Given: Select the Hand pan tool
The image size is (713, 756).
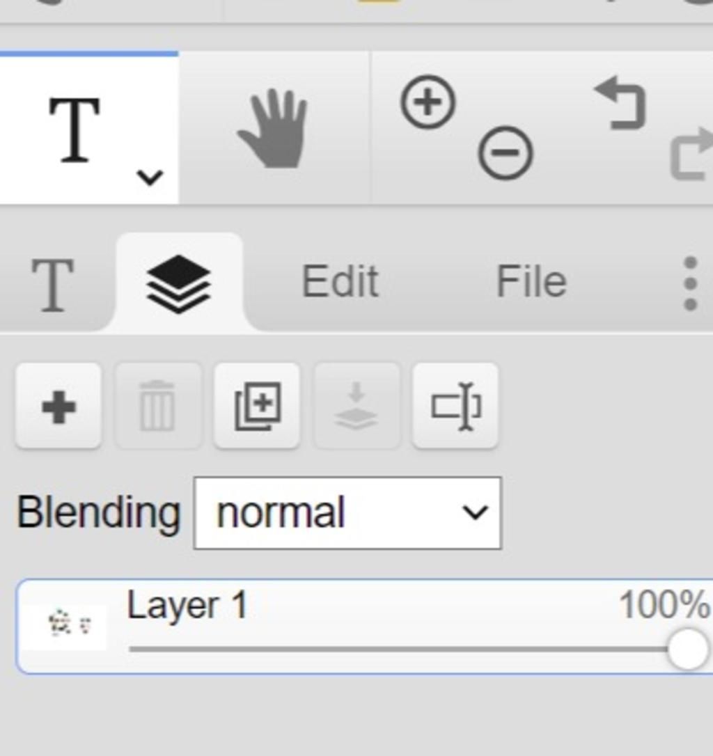Looking at the screenshot, I should [x=272, y=128].
